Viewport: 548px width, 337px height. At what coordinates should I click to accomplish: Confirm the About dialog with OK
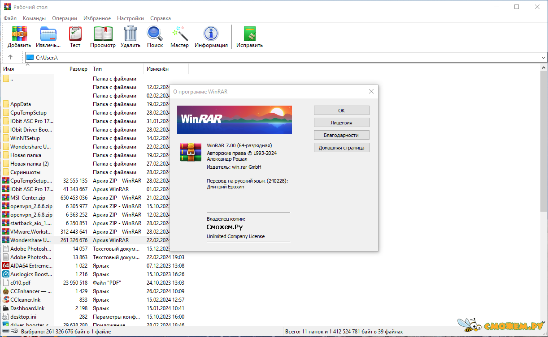click(x=342, y=111)
